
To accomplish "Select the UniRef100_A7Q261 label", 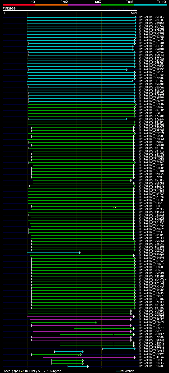I will coord(152,139).
